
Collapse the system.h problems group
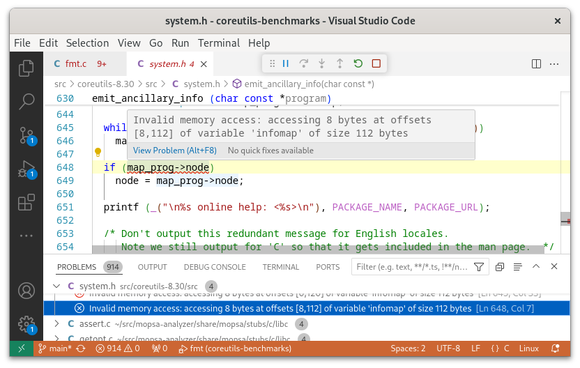click(57, 286)
